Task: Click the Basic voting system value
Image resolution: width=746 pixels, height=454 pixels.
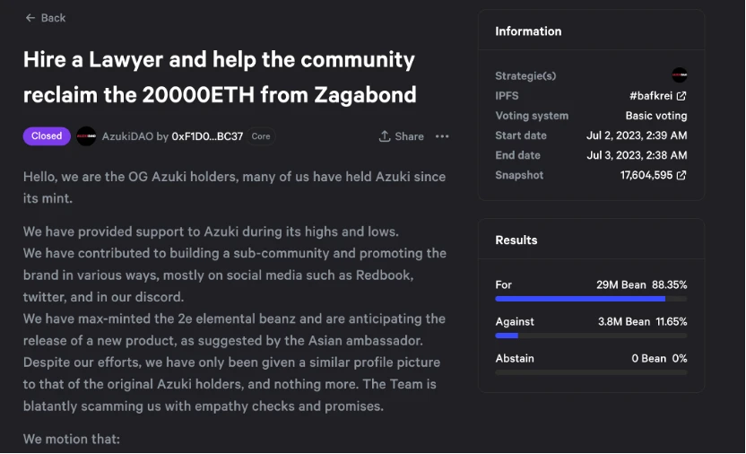Action: (x=656, y=116)
